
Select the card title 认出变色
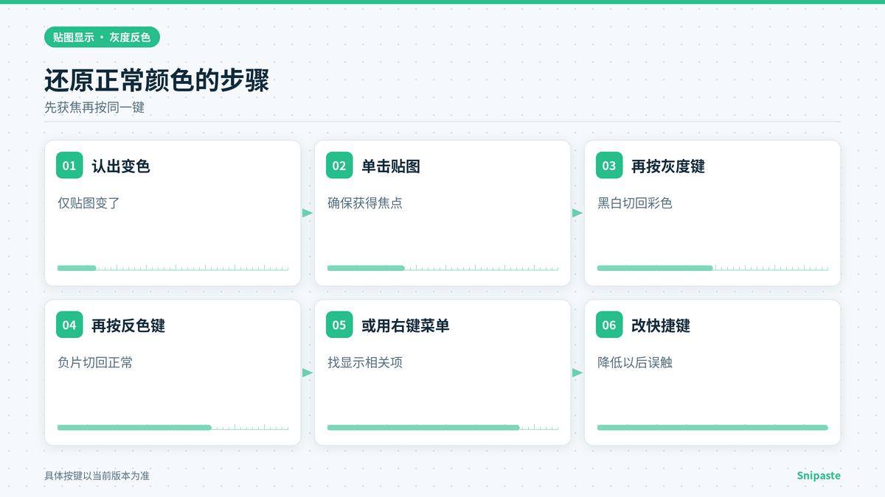(121, 166)
